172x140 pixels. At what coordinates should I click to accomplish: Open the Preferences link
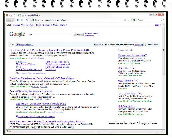(x=89, y=36)
